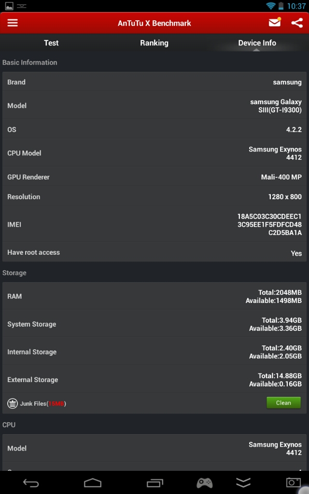Tap the Wi-Fi status icon
This screenshot has width=309, height=494.
(x=270, y=6)
